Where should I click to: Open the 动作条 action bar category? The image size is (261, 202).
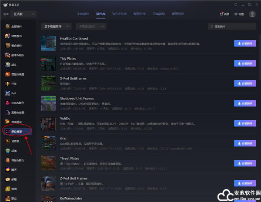coord(12,141)
